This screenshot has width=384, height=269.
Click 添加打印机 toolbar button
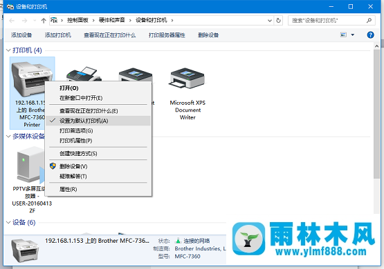pyautogui.click(x=58, y=35)
